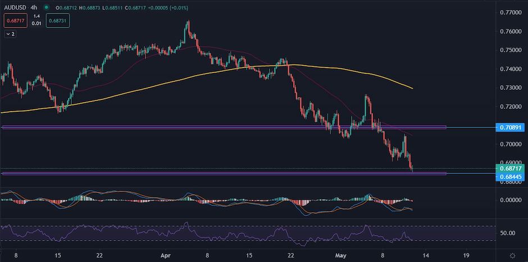Click the green market status dot

point(47,7)
